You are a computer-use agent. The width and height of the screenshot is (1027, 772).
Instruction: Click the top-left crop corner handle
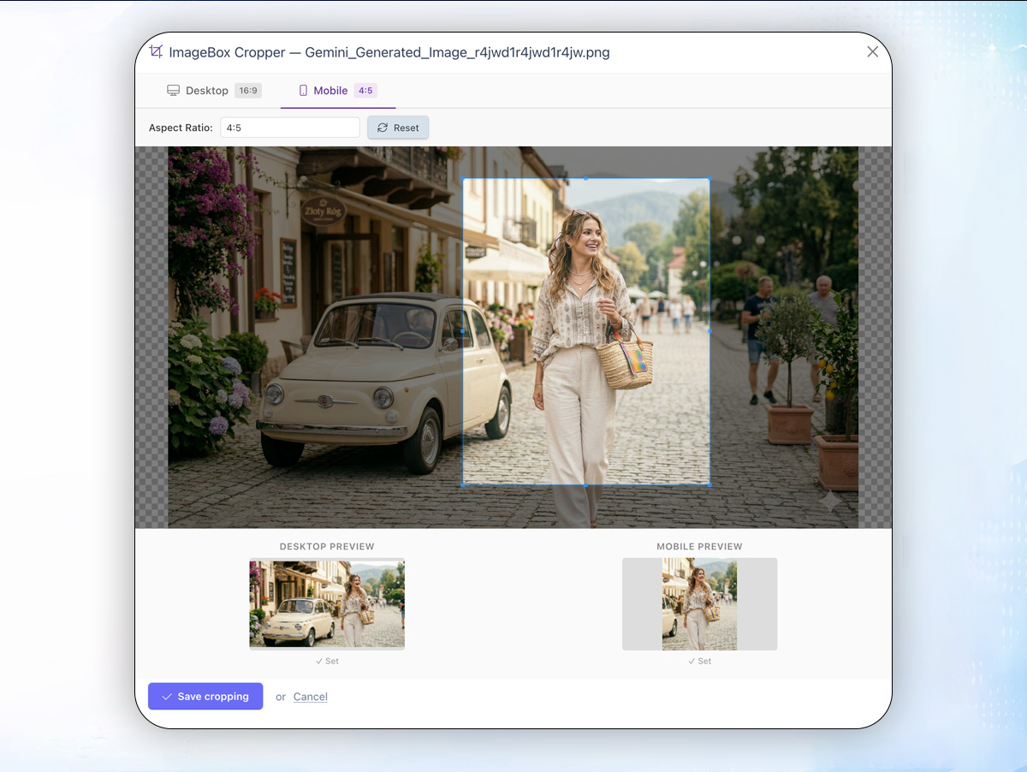click(x=463, y=179)
